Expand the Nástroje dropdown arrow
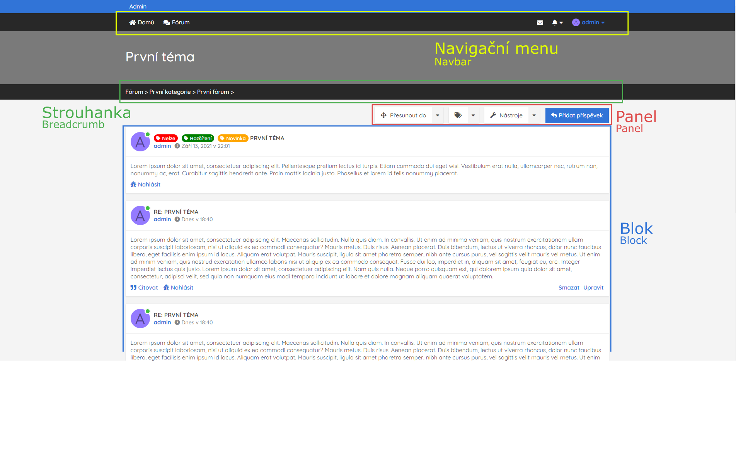The image size is (736, 471). (534, 115)
